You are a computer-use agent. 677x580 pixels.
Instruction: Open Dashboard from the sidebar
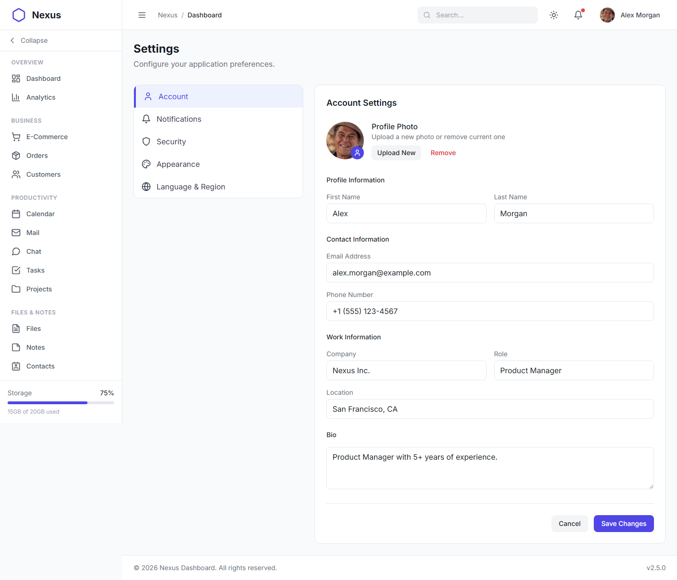point(61,78)
